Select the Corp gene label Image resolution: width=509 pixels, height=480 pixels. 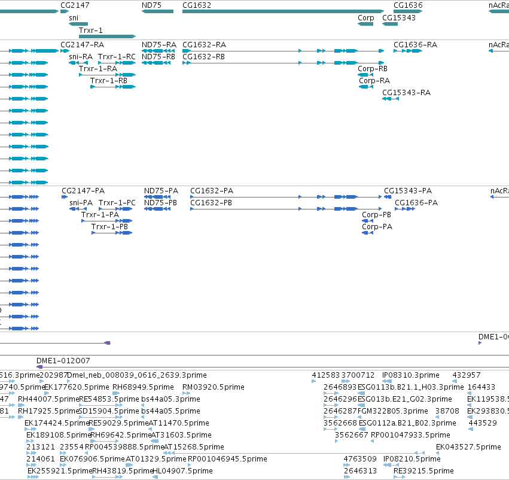pyautogui.click(x=366, y=18)
